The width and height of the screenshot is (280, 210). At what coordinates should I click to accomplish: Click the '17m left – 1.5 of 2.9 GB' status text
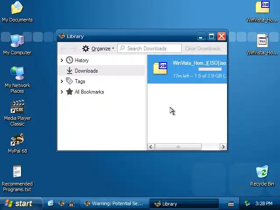pyautogui.click(x=200, y=76)
